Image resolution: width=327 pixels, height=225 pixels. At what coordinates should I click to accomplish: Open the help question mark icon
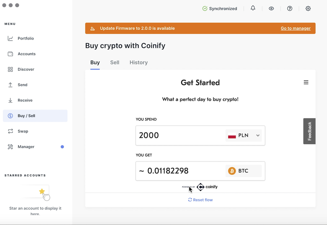(x=289, y=9)
